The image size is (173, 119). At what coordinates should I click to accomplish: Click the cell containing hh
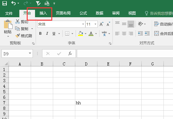click(x=86, y=103)
